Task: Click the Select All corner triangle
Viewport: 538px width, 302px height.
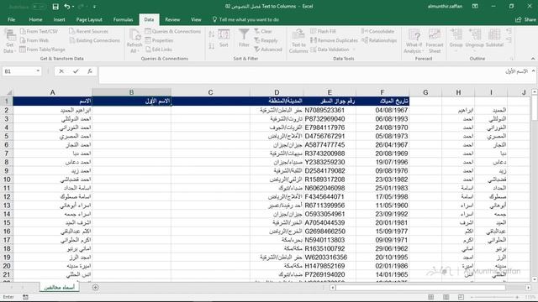Action: (9, 93)
